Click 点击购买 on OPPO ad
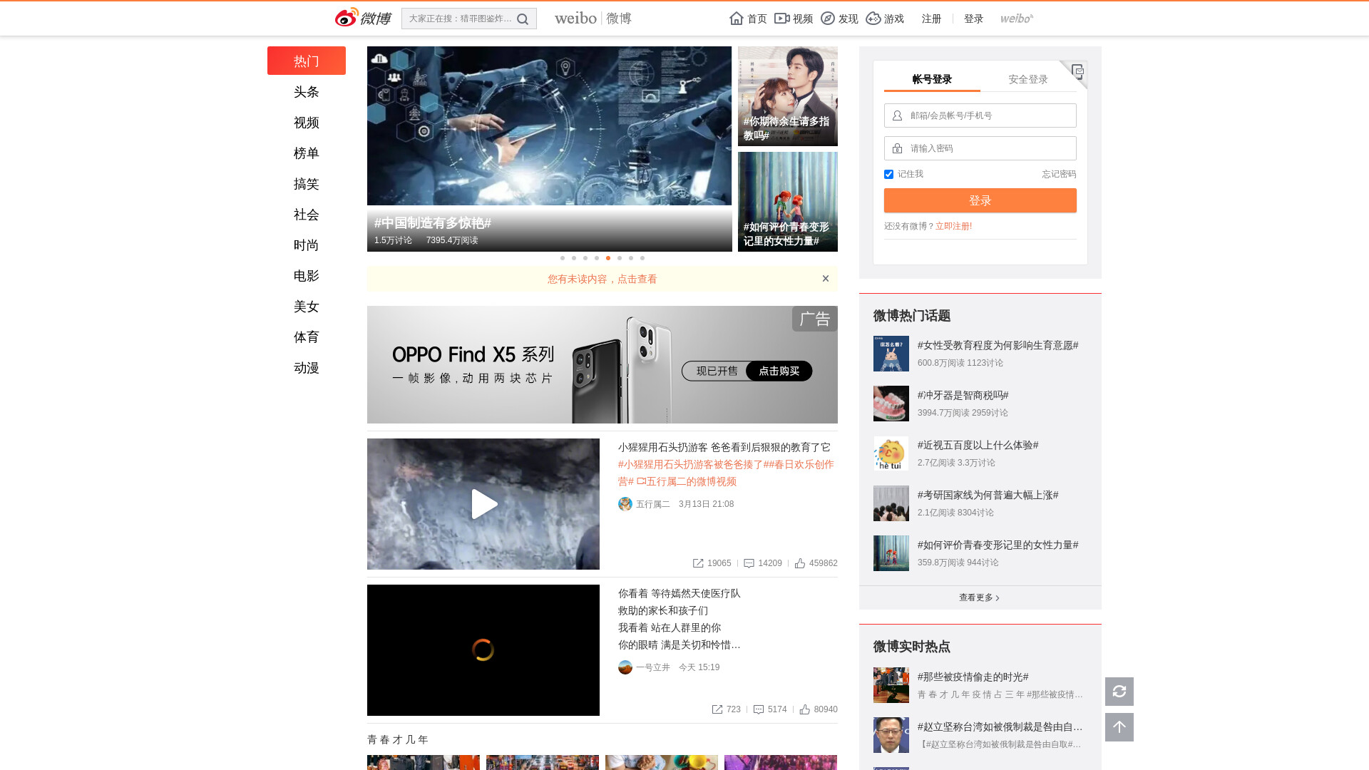The image size is (1369, 770). pos(779,371)
